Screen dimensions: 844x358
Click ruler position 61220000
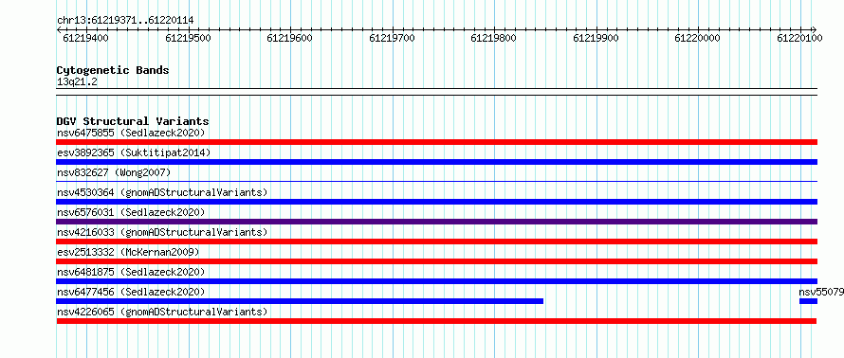(x=698, y=38)
